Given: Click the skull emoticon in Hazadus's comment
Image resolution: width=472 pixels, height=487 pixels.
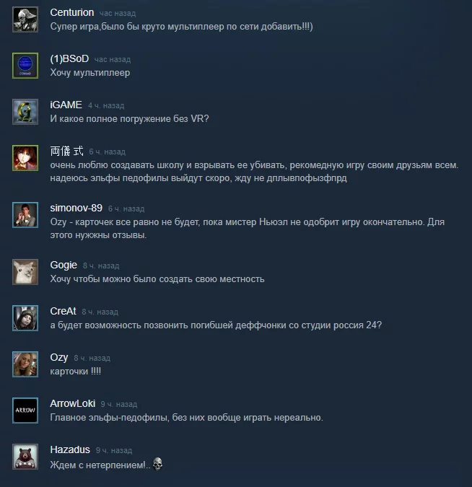Looking at the screenshot, I should pyautogui.click(x=157, y=464).
